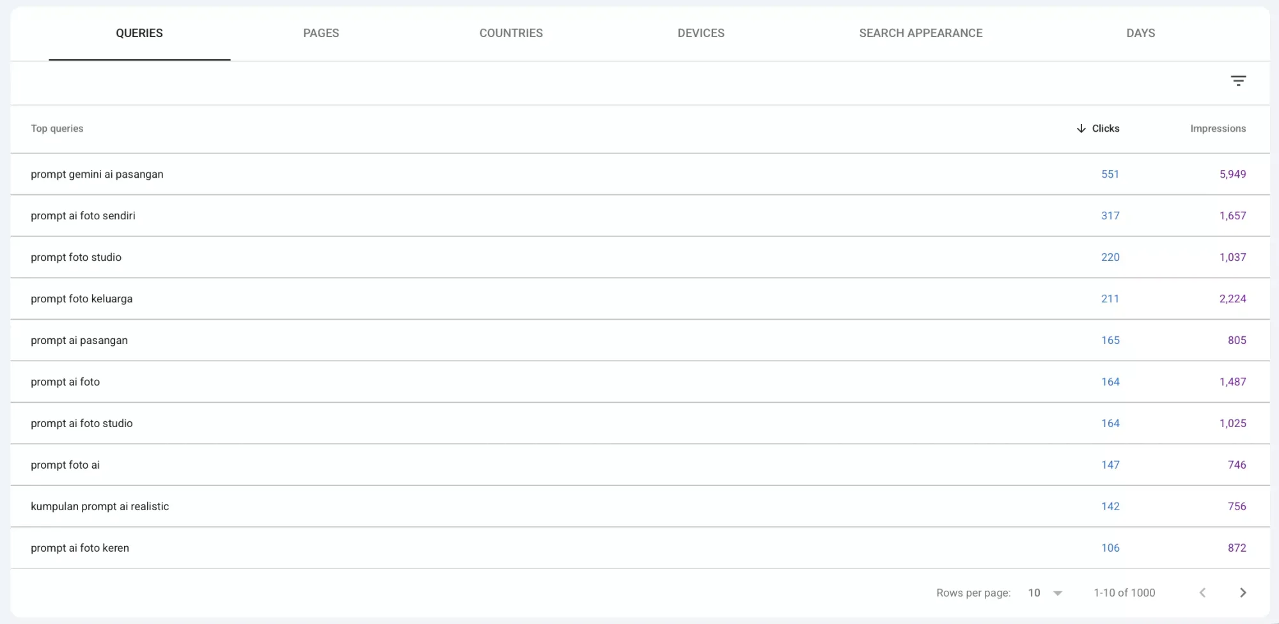
Task: Click the Top queries column header
Action: (57, 129)
